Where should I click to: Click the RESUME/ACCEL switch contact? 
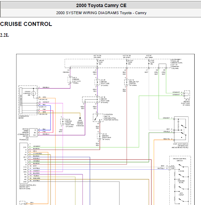181,176
